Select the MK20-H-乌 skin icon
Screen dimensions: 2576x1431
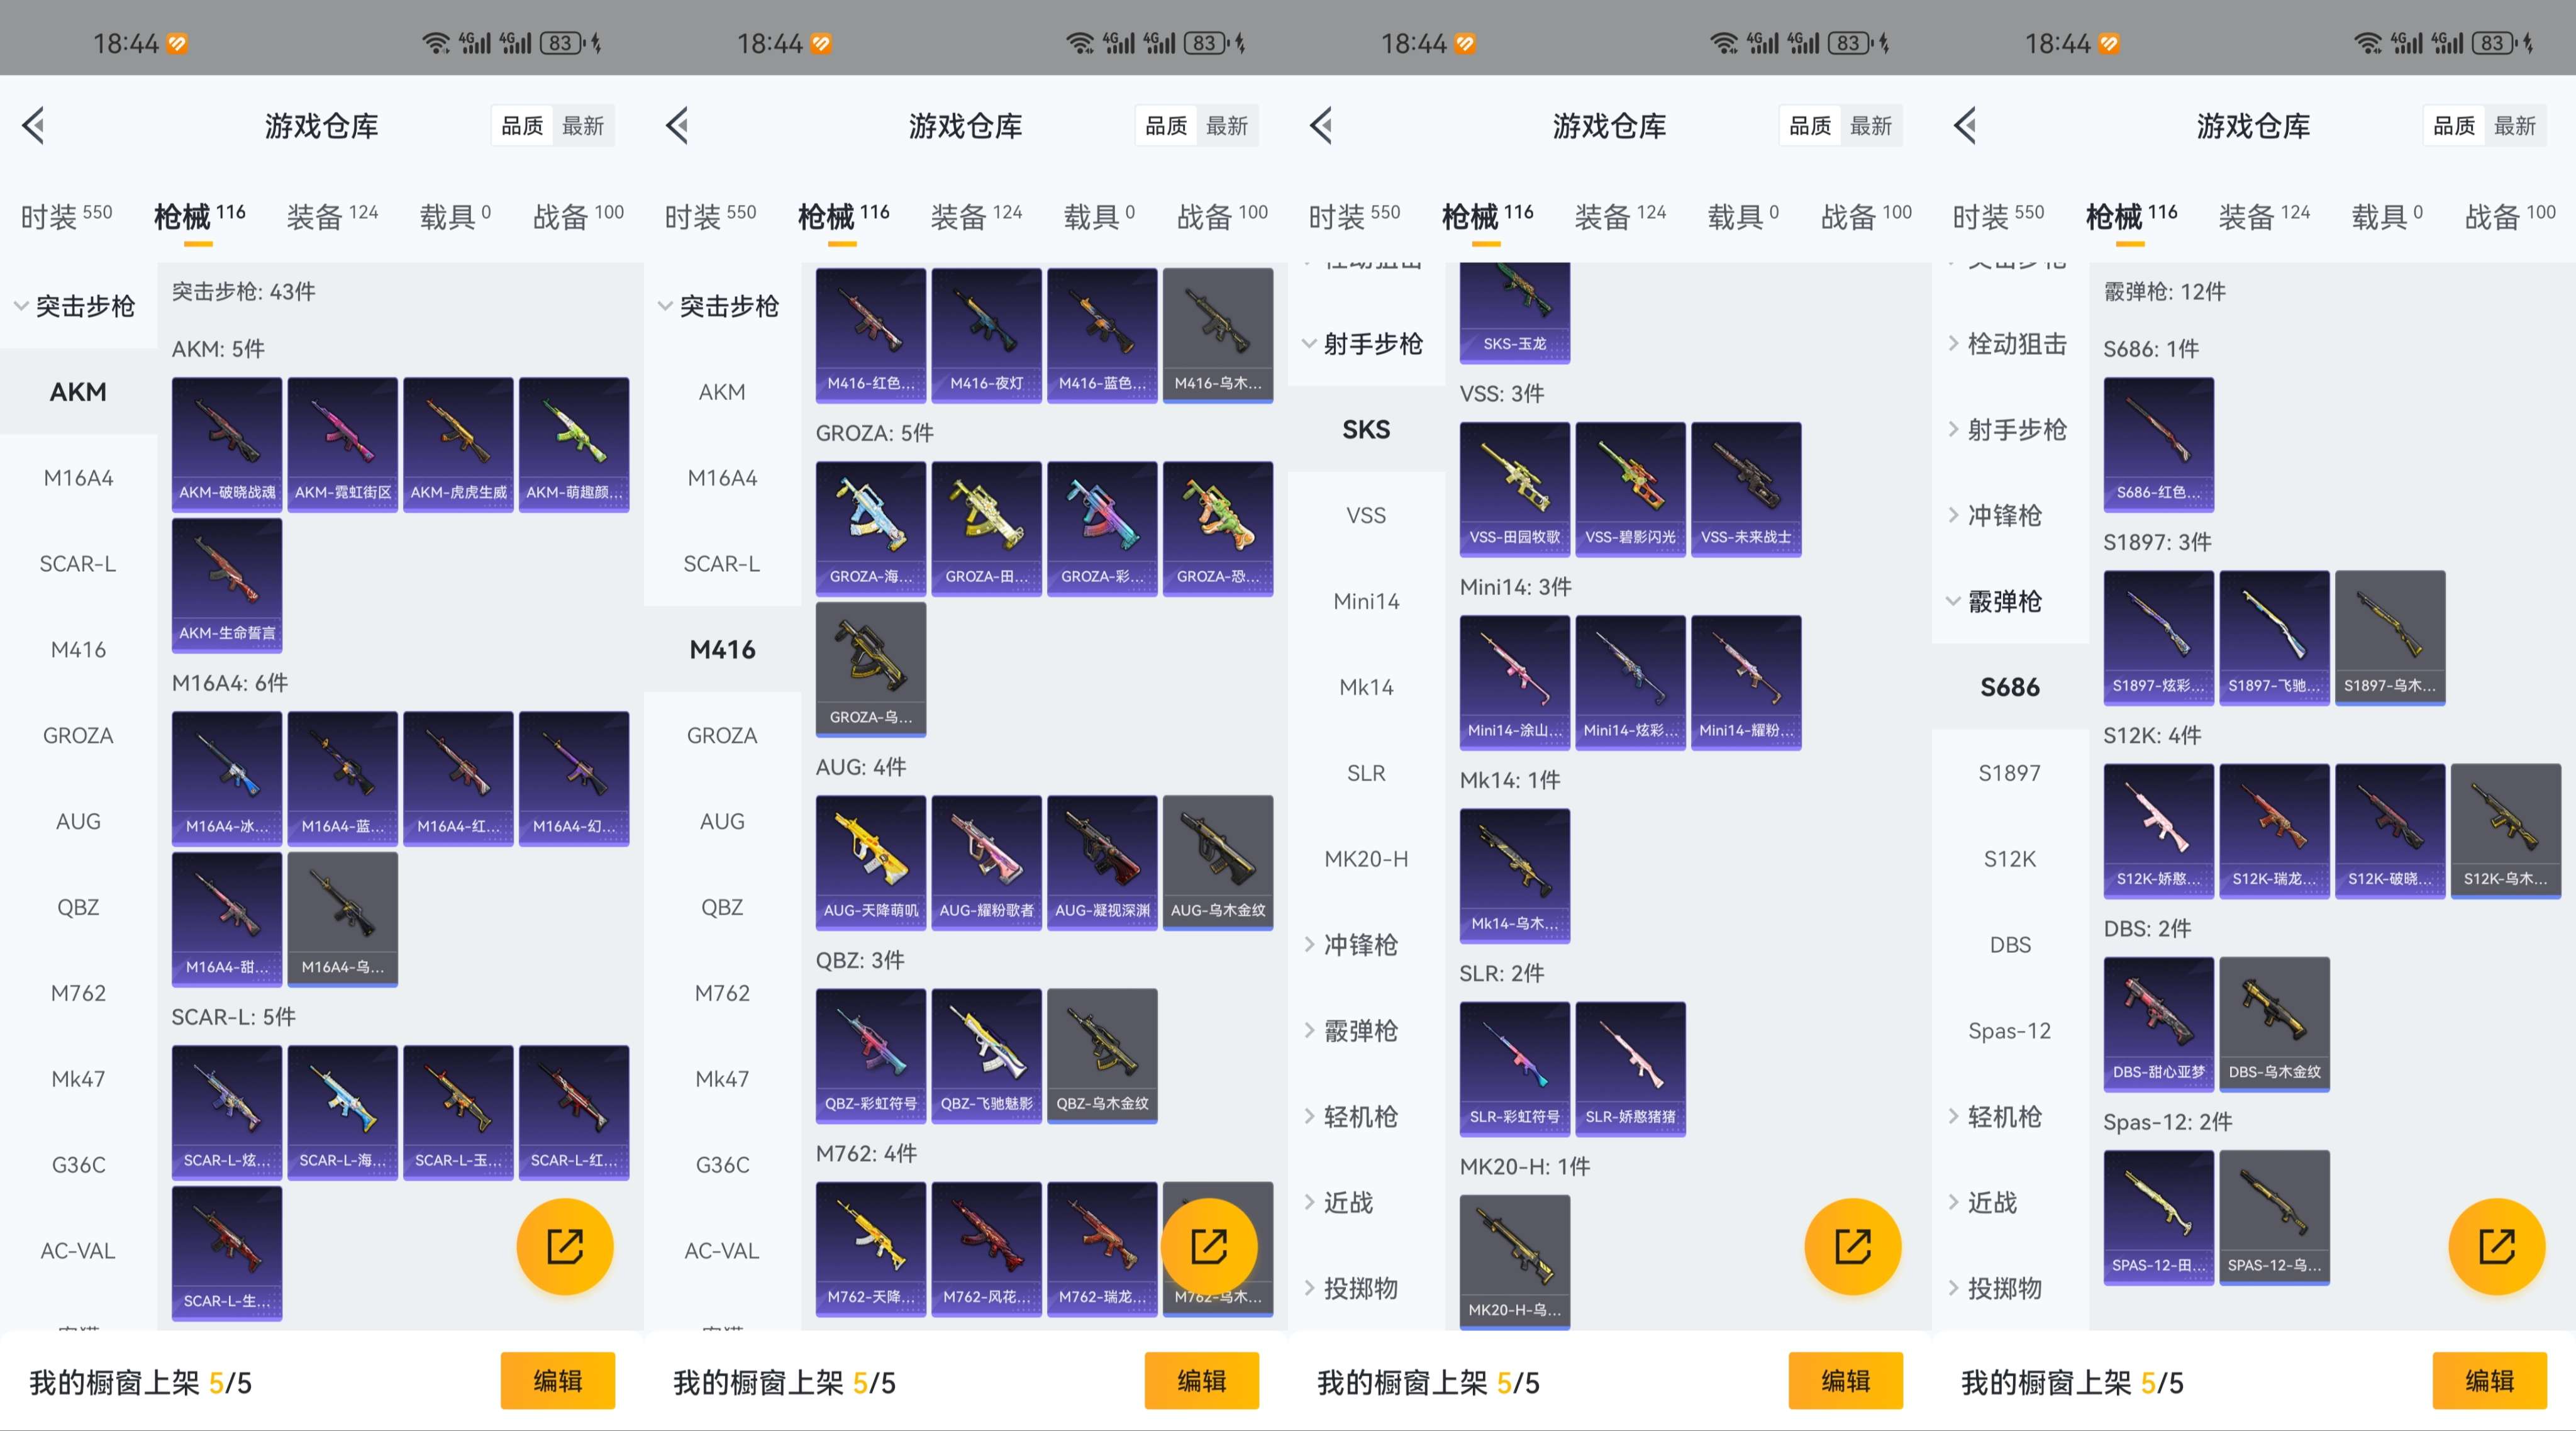pos(1515,1261)
